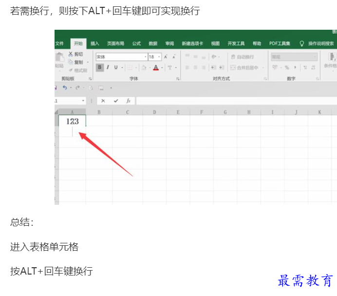Switch to the PDF工具集 tab
Viewport: 337px width, 296px height.
coord(280,43)
